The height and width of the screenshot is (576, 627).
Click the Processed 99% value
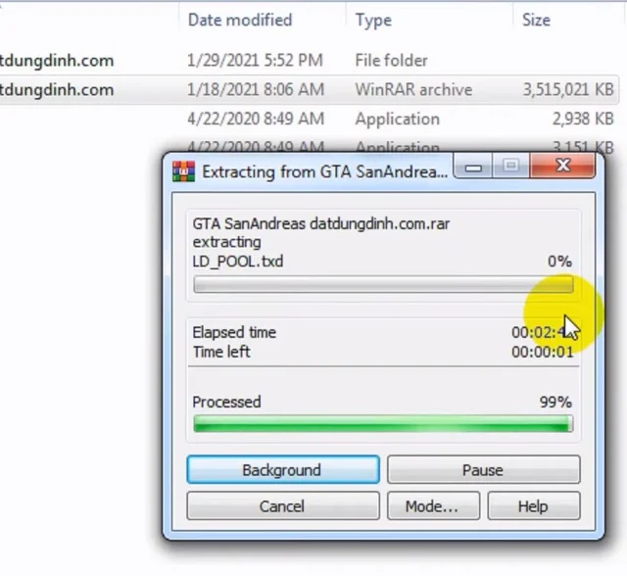tap(555, 402)
